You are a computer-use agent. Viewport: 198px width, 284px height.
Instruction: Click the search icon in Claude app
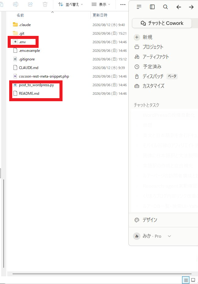pyautogui.click(x=166, y=7)
